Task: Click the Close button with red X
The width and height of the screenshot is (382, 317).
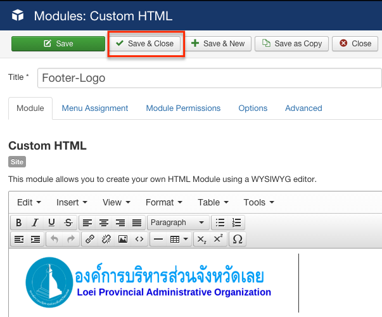Action: click(x=355, y=44)
